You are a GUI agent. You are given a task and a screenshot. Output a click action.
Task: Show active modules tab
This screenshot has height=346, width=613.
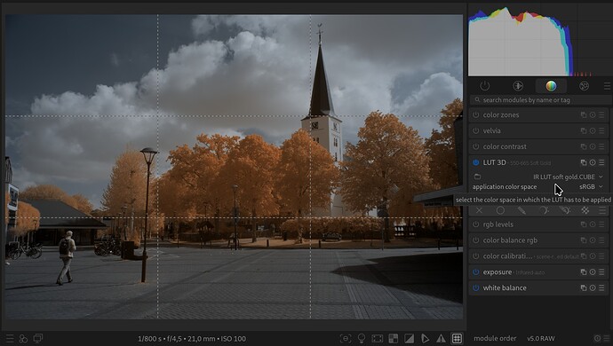tap(485, 86)
